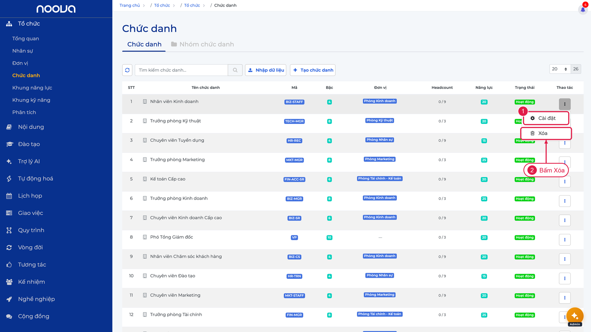Go to Trang chủ breadcrumb link
This screenshot has height=332, width=591.
(130, 6)
